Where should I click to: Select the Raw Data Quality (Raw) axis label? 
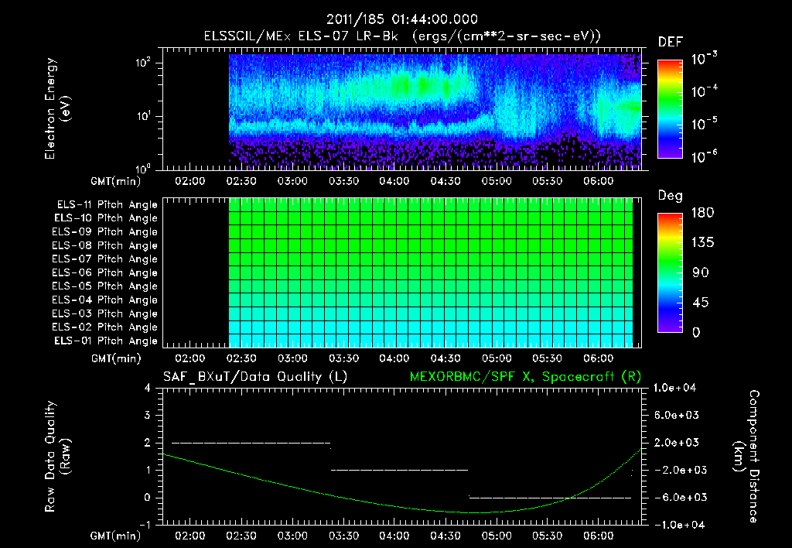57,457
